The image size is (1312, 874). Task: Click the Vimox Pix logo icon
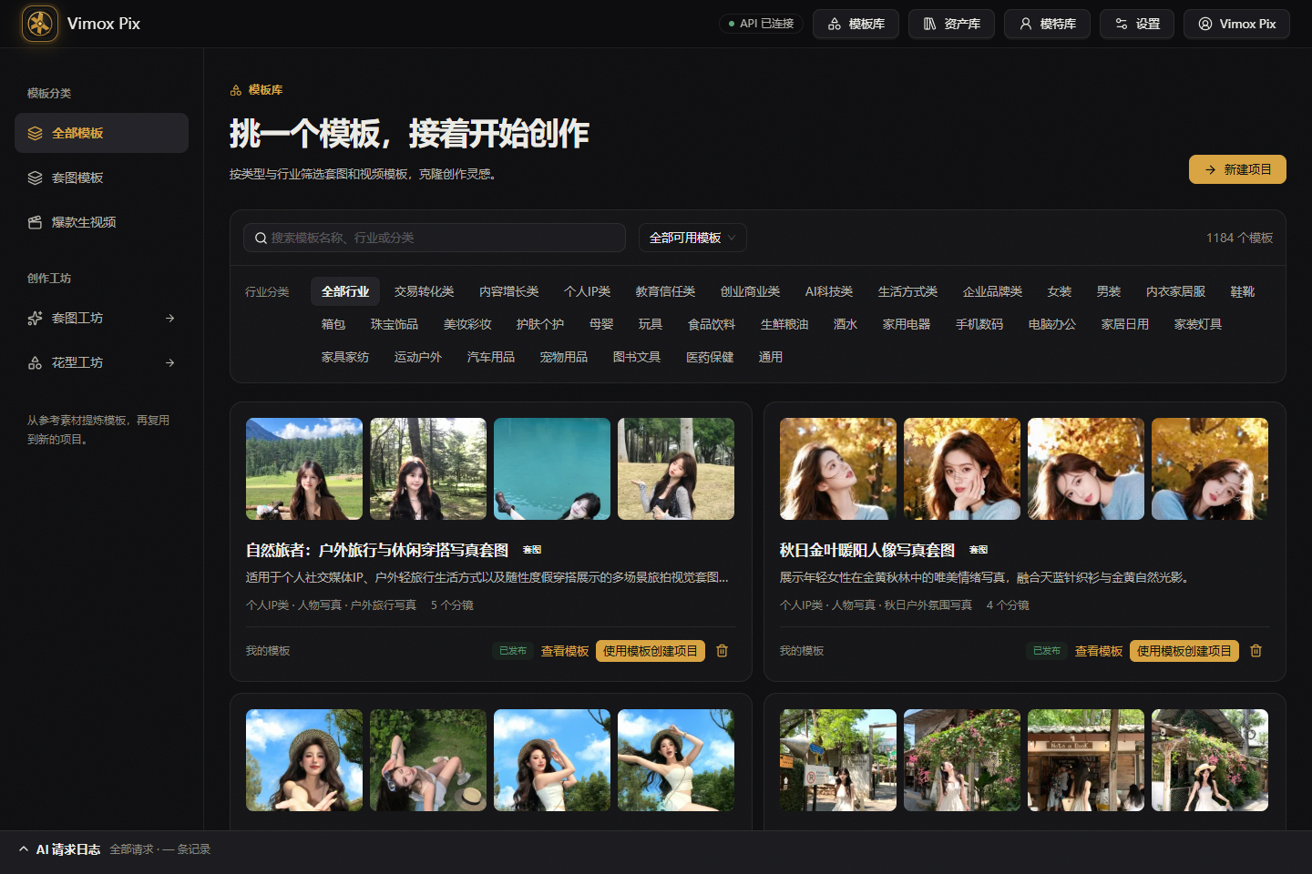[39, 24]
